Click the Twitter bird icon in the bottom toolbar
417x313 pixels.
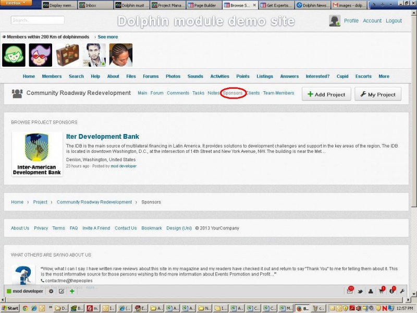click(x=360, y=292)
